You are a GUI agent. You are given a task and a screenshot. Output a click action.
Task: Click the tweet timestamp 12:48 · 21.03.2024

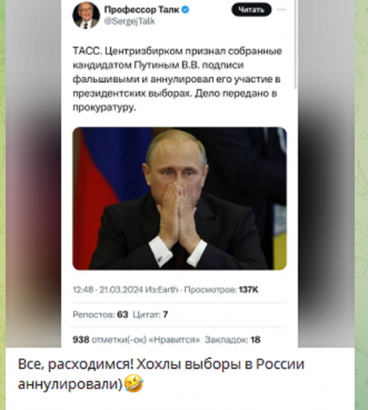click(x=108, y=290)
